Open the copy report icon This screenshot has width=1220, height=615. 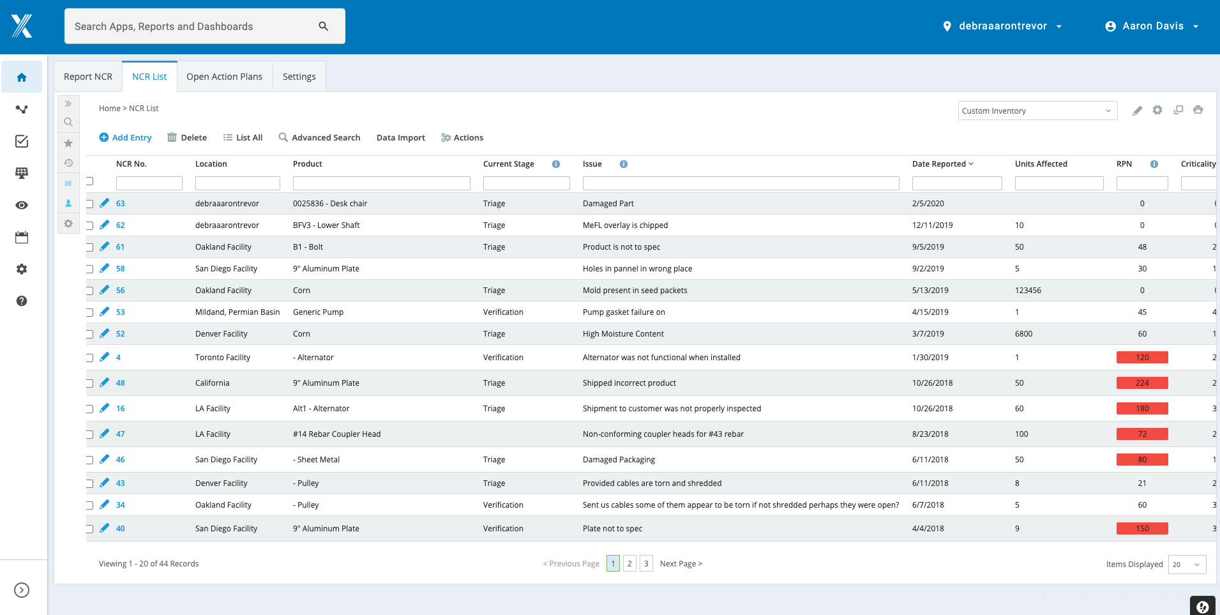pyautogui.click(x=1178, y=110)
